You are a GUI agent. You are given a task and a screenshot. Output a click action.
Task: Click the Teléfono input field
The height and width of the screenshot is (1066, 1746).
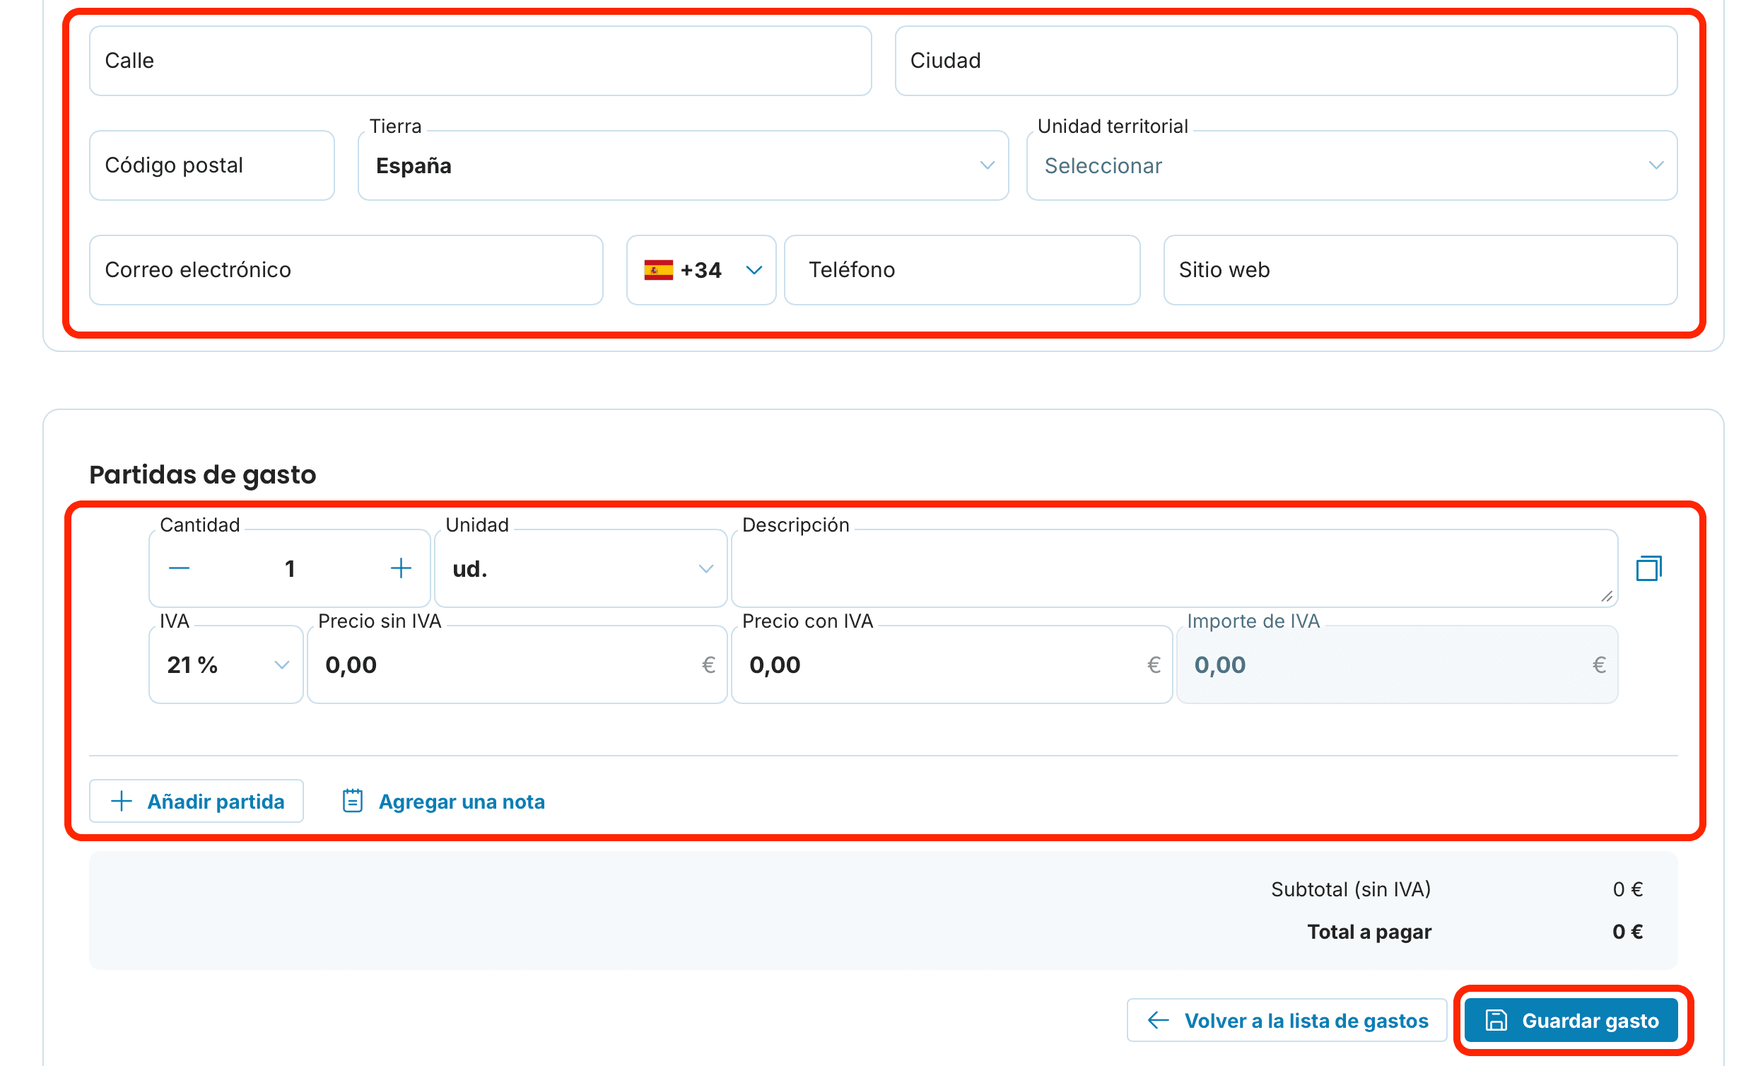point(961,270)
